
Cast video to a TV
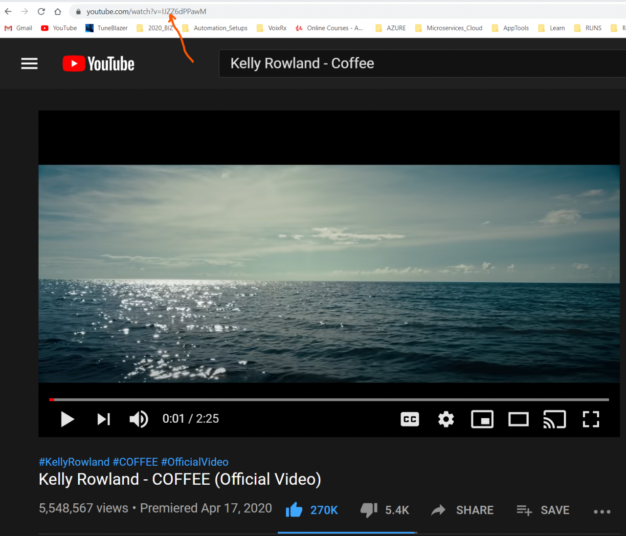pyautogui.click(x=555, y=419)
